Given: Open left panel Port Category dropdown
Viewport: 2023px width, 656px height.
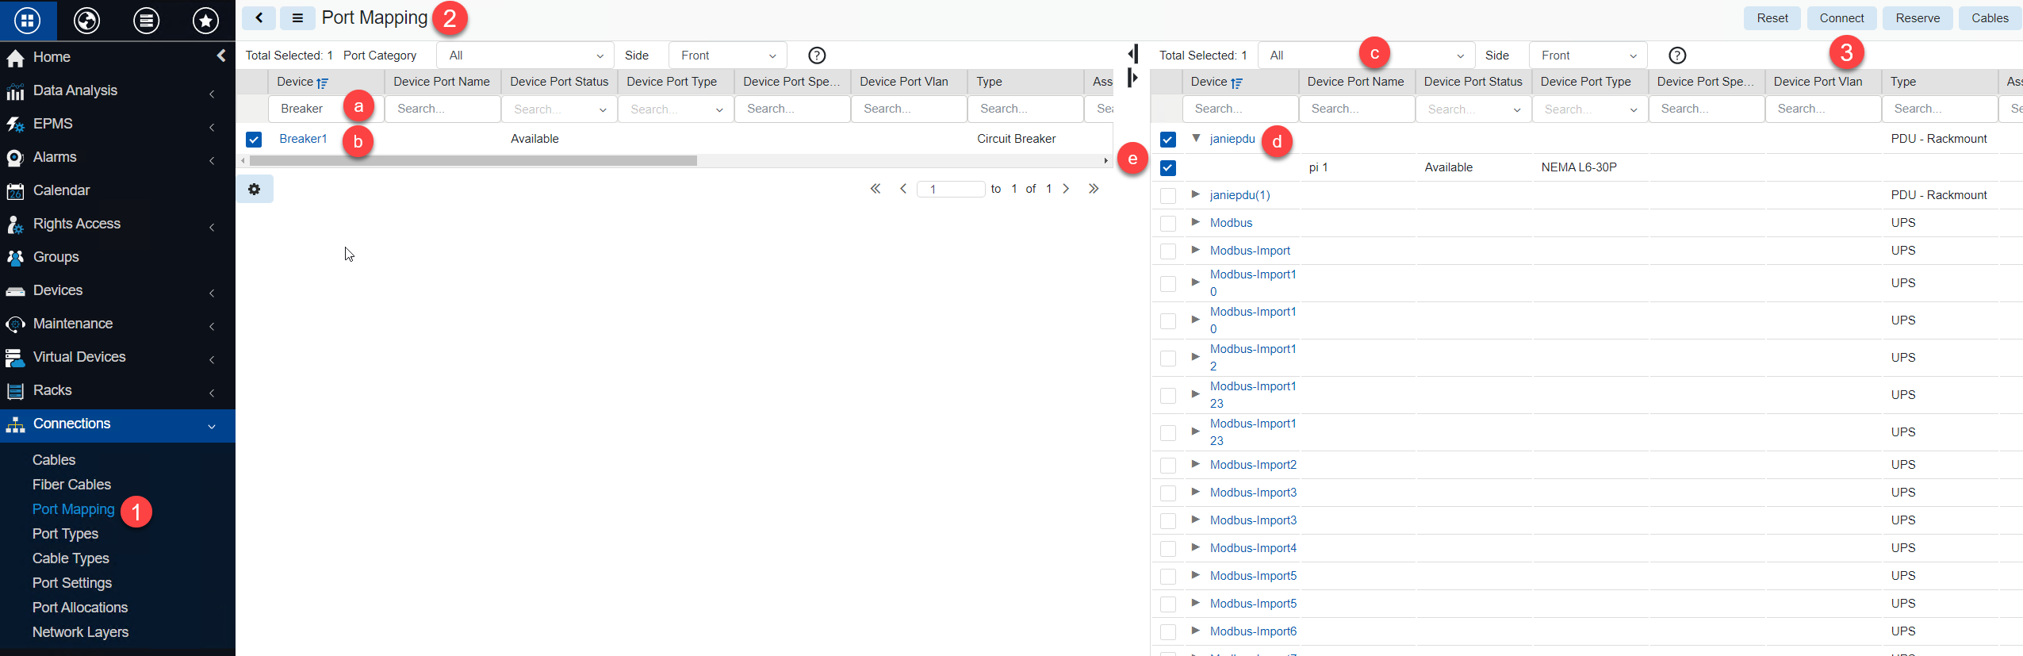Looking at the screenshot, I should click(524, 56).
